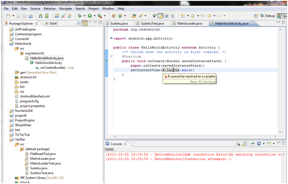Open AndroidManifest.xml in Package Explorer
The image size is (288, 184).
[35, 96]
